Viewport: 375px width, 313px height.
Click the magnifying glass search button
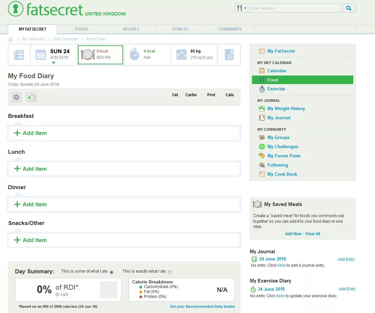pyautogui.click(x=349, y=8)
